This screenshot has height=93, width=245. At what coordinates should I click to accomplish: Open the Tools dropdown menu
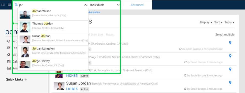point(229,22)
